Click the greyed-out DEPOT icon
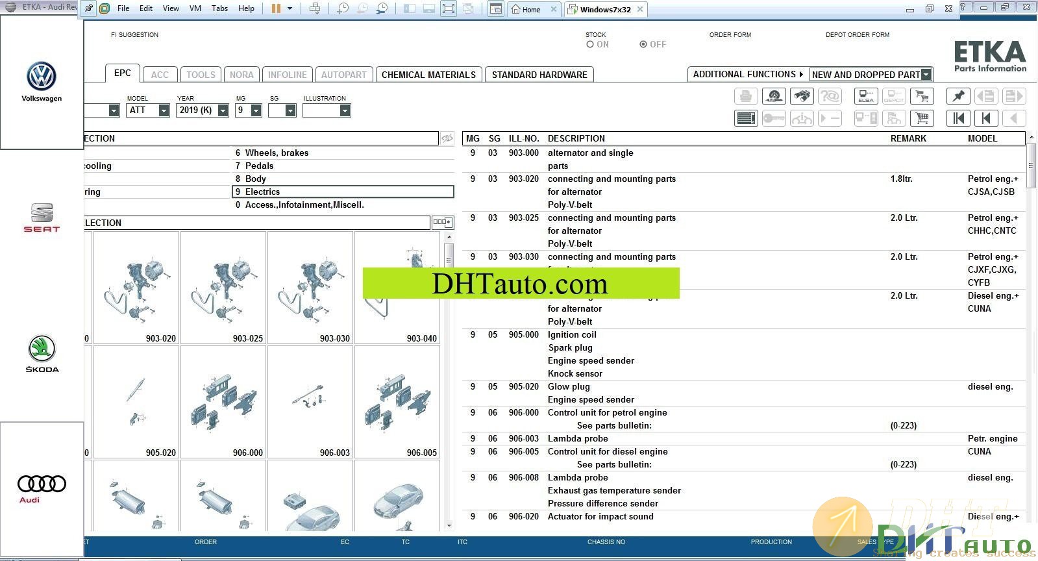Image resolution: width=1038 pixels, height=561 pixels. coord(894,96)
